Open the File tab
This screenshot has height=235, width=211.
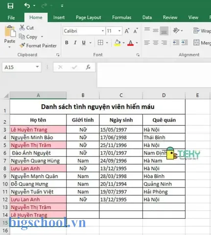pyautogui.click(x=11, y=18)
